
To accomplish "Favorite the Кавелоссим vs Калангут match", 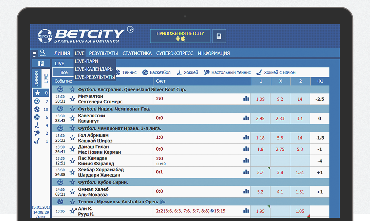I will [x=72, y=118].
